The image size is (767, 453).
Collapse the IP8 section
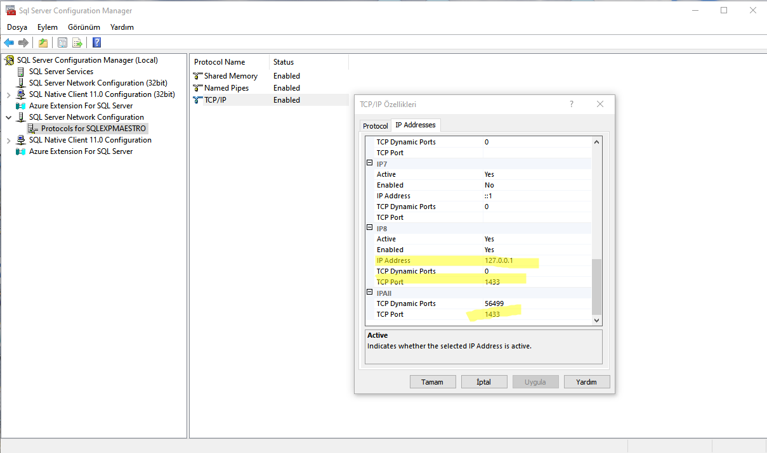(x=370, y=228)
